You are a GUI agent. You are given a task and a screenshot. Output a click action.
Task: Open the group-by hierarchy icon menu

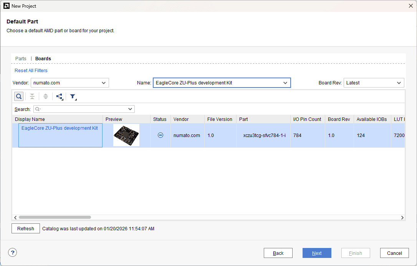pos(60,97)
